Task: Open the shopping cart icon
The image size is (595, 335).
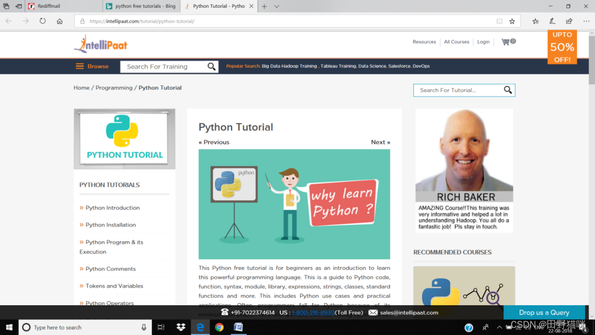Action: coord(508,42)
